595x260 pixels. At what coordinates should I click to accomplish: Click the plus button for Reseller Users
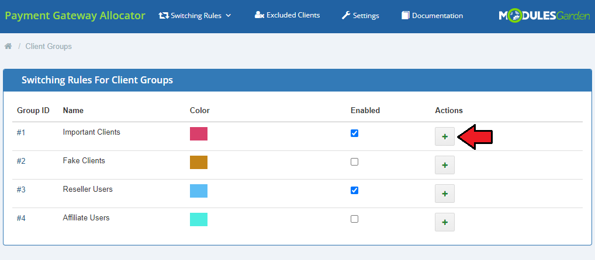tap(445, 194)
